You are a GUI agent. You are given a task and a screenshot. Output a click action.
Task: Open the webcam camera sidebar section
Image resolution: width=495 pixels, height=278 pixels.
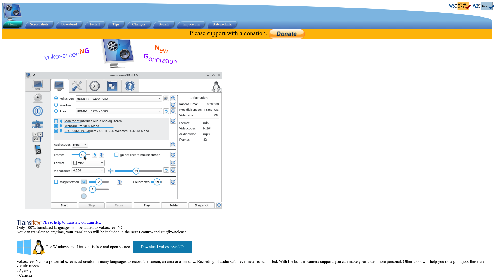[x=38, y=98]
